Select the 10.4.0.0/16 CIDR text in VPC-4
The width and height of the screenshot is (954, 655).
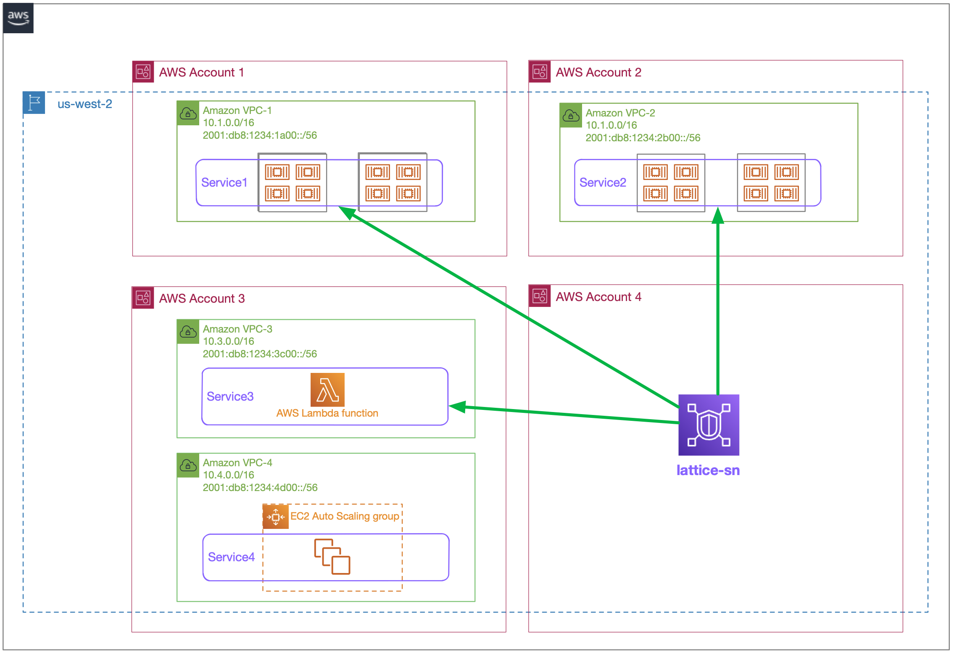coord(228,475)
